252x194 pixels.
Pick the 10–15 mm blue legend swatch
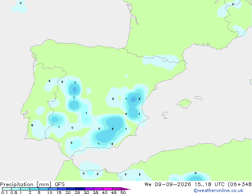click(53, 189)
